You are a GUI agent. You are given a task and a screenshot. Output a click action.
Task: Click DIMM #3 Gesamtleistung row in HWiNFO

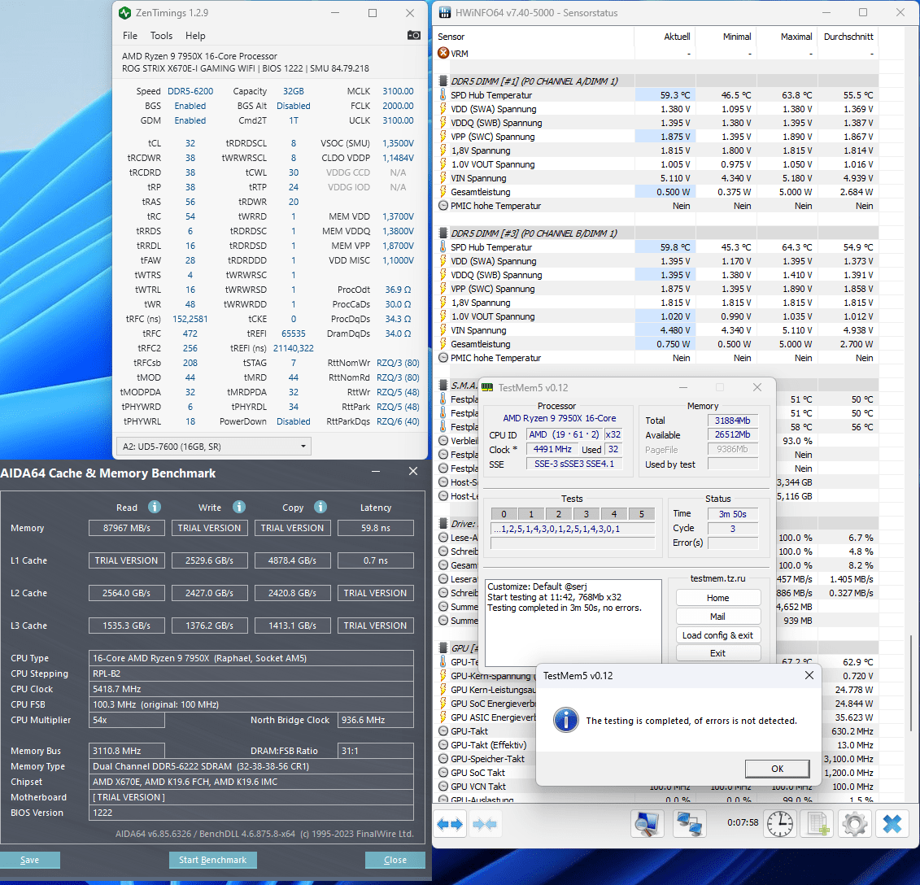[x=658, y=344]
